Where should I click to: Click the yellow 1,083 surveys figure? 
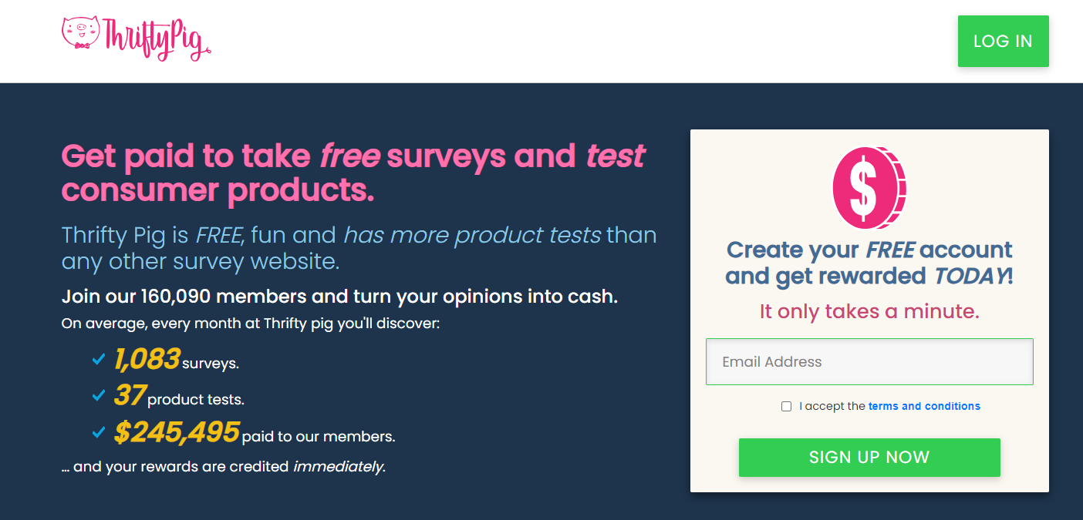(x=147, y=359)
